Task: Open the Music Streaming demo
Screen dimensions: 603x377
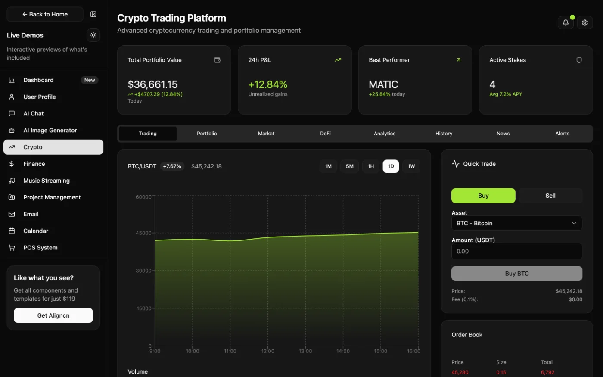Action: click(x=53, y=181)
